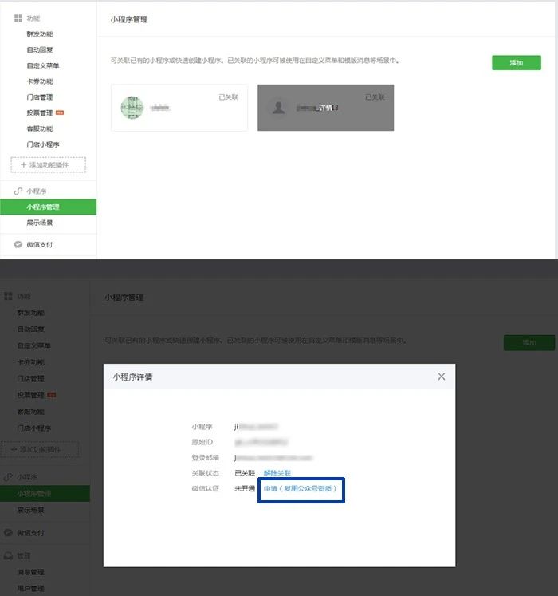Click the 小程序 link icon in sidebar

click(18, 191)
